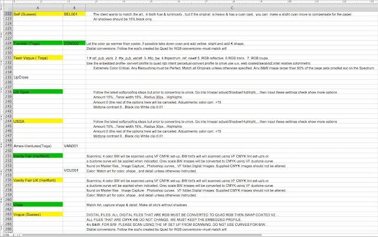Select the 'Teen Vogue ( Toga)' cell
Viewport: 378px width, 237px height.
pos(38,58)
